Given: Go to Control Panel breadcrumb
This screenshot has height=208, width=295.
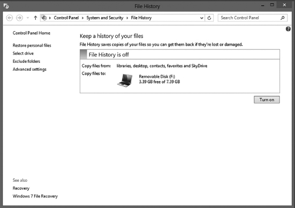Looking at the screenshot, I should 66,18.
